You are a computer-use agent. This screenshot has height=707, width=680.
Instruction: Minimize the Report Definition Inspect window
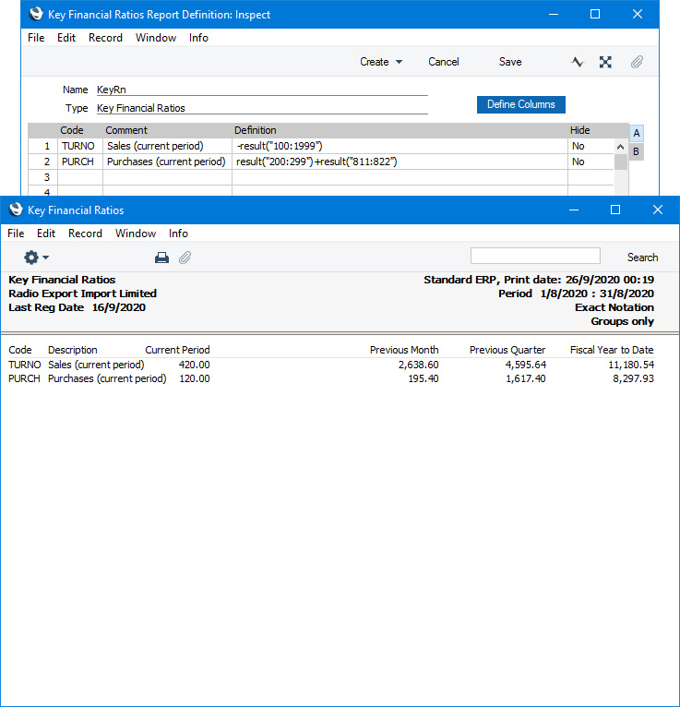point(554,15)
